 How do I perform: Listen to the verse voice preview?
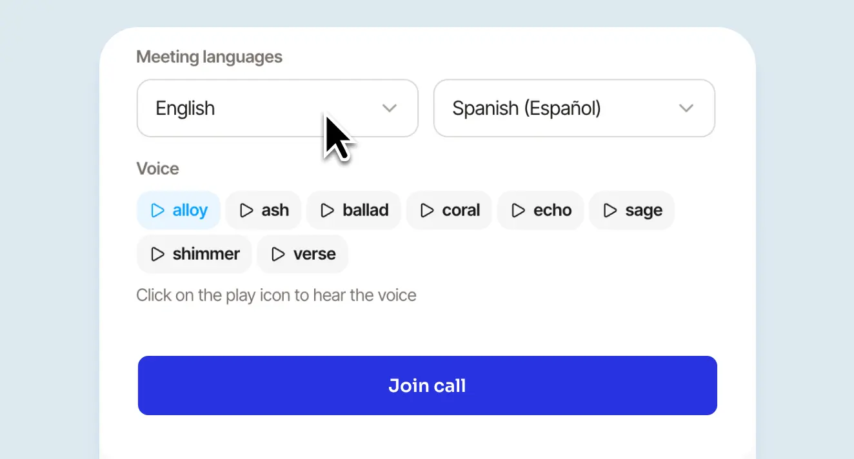tap(277, 253)
